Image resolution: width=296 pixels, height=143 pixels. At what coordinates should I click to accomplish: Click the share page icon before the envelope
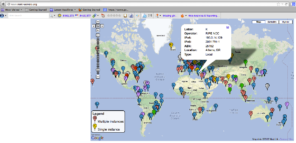pyautogui.click(x=144, y=16)
